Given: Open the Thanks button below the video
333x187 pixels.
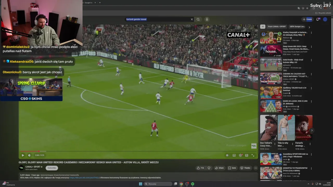Looking at the screenshot, I should [x=245, y=168].
